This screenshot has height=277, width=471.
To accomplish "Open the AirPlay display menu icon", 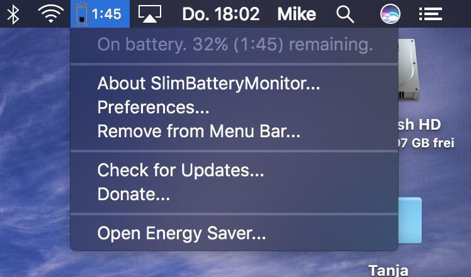I will pyautogui.click(x=150, y=14).
